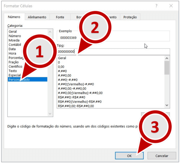Select the 0,00 format type
The image size is (180, 163).
61,67
